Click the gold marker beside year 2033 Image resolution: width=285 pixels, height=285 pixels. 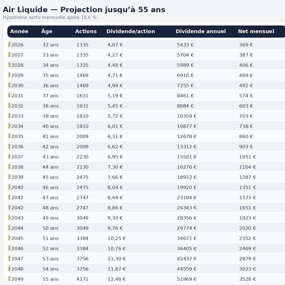point(9,116)
